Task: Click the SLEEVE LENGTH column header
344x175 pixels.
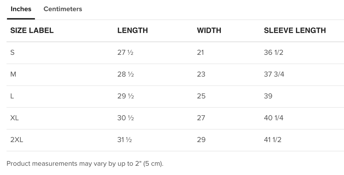Action: point(295,30)
